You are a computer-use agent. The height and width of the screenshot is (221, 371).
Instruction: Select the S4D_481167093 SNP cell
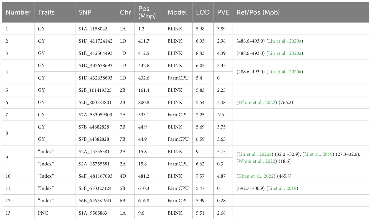[95, 176]
